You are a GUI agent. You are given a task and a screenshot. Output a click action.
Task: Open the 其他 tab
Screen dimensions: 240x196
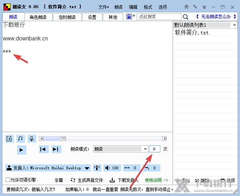(x=113, y=17)
